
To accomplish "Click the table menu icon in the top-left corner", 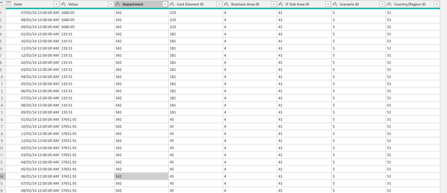I will [x=2, y=4].
